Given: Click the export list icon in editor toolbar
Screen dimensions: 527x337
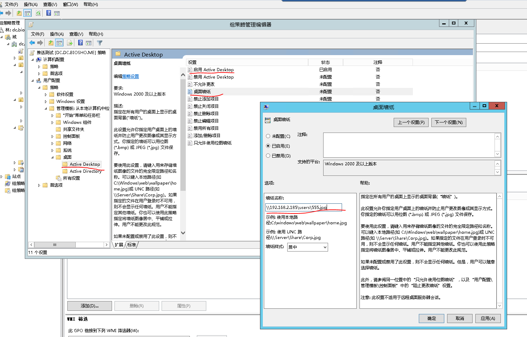Looking at the screenshot, I should (70, 43).
